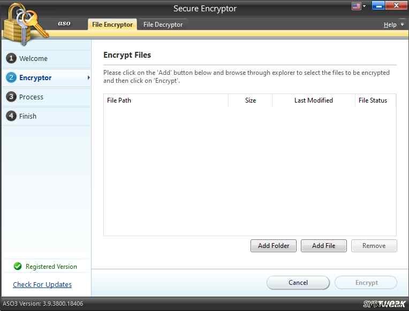Open the language flag dropdown

pyautogui.click(x=364, y=6)
